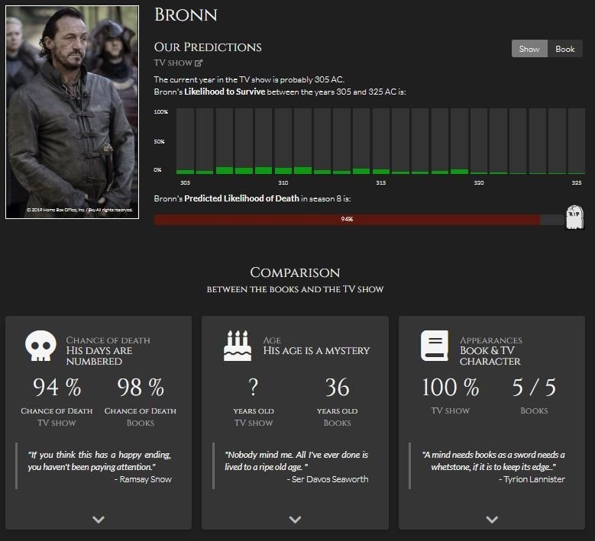This screenshot has height=541, width=595.
Task: Click the 94 % TV show death chance
Action: coord(57,388)
